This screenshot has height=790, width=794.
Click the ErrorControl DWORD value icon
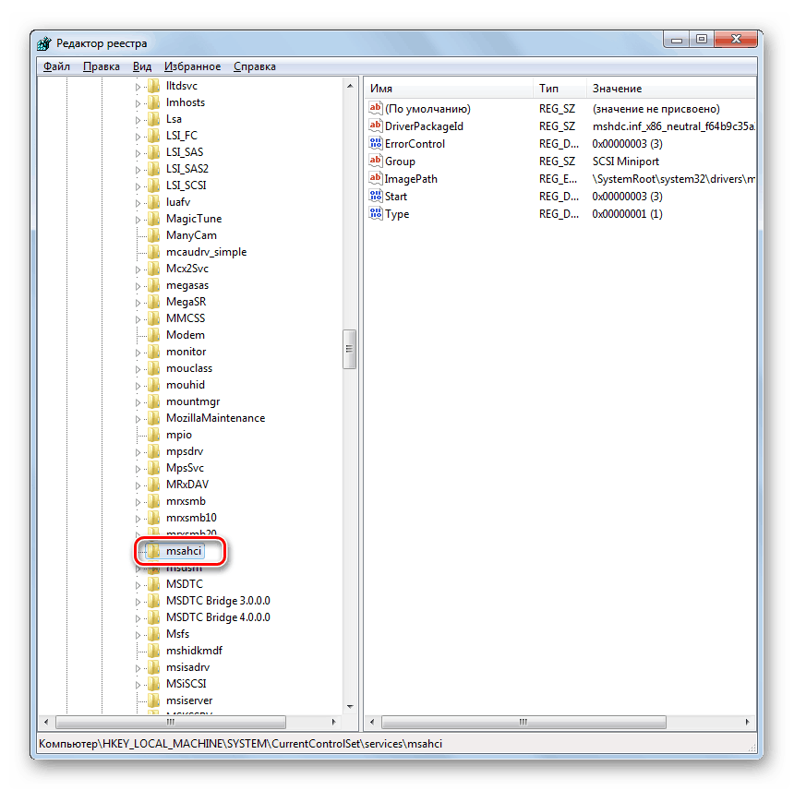pyautogui.click(x=375, y=143)
